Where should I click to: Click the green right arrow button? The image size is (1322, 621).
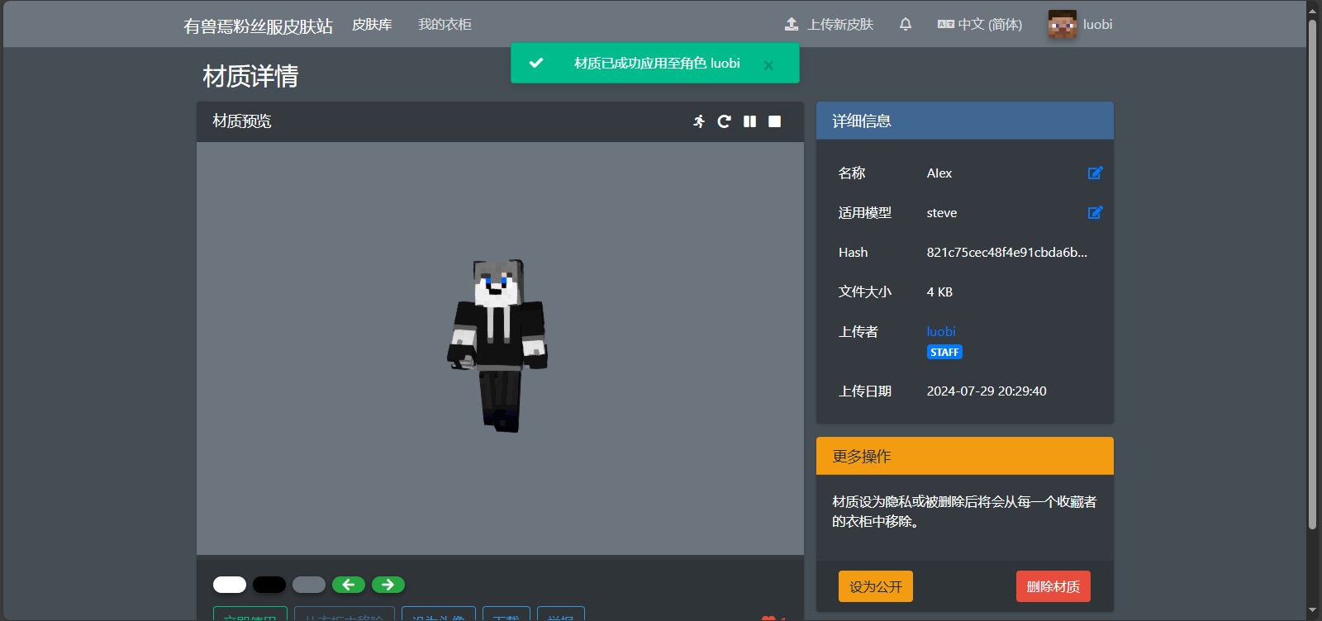[388, 585]
